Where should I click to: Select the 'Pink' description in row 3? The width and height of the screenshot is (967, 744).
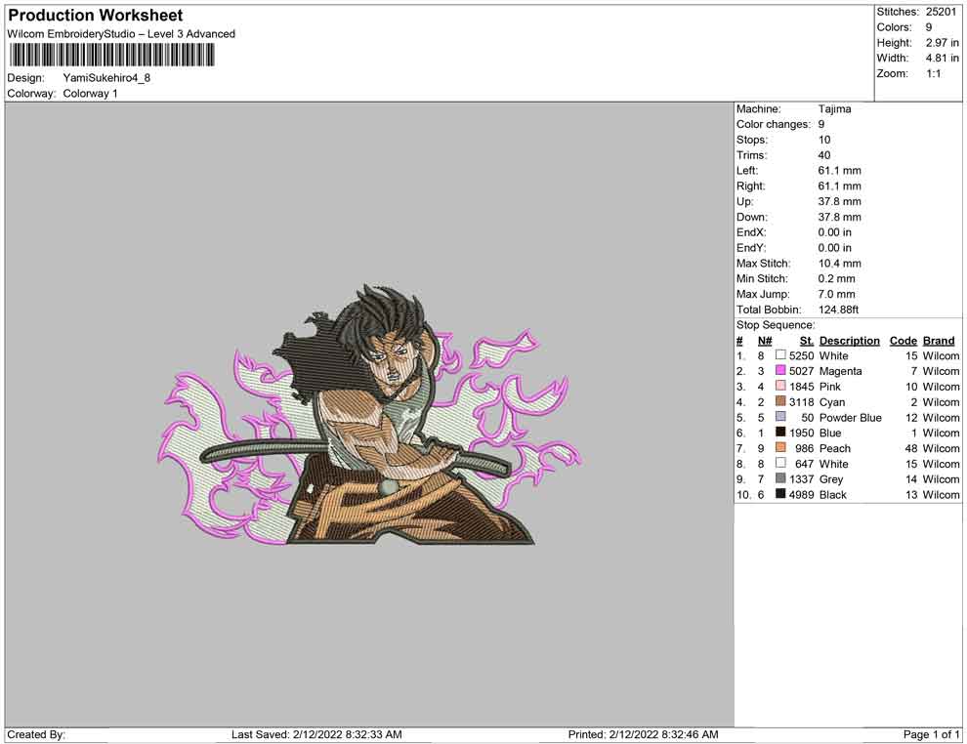click(x=830, y=387)
